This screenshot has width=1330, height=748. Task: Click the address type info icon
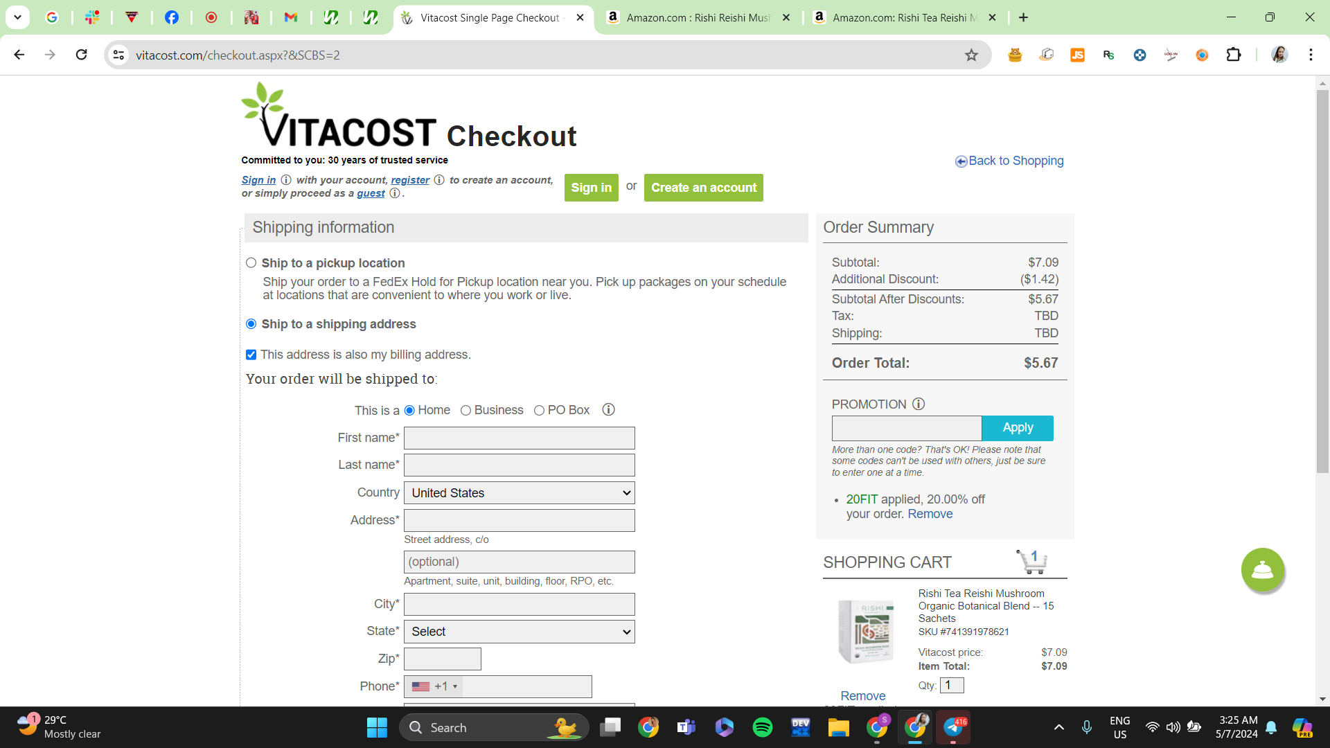click(x=608, y=410)
